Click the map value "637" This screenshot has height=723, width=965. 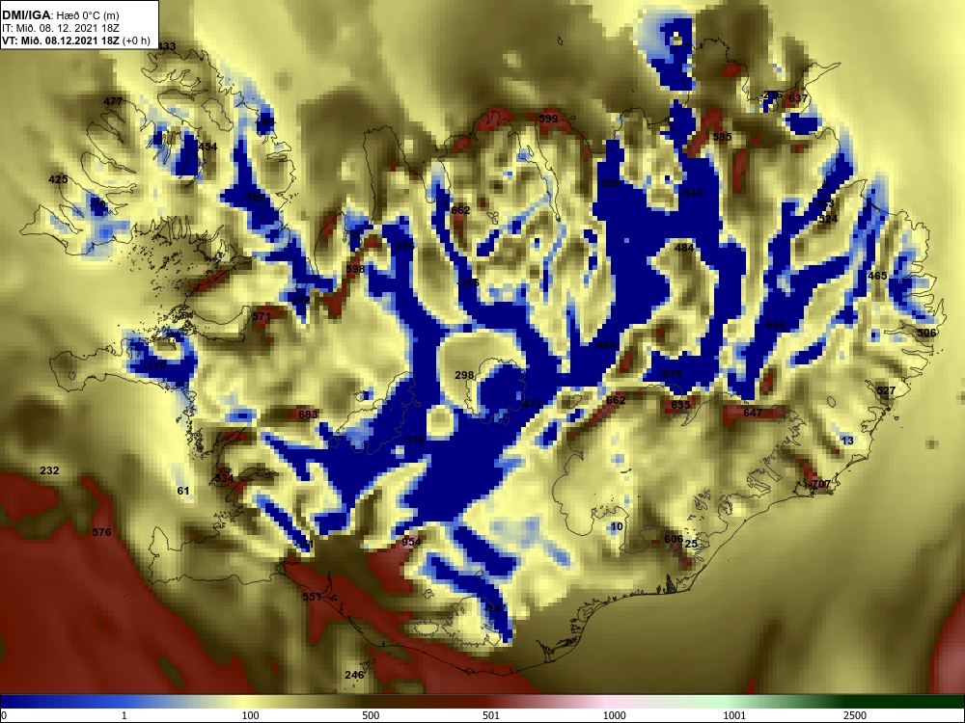tap(798, 98)
